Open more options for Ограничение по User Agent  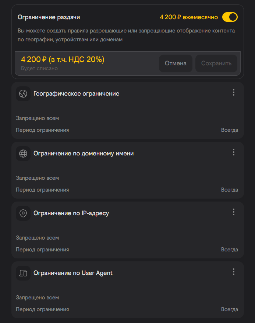click(x=233, y=272)
